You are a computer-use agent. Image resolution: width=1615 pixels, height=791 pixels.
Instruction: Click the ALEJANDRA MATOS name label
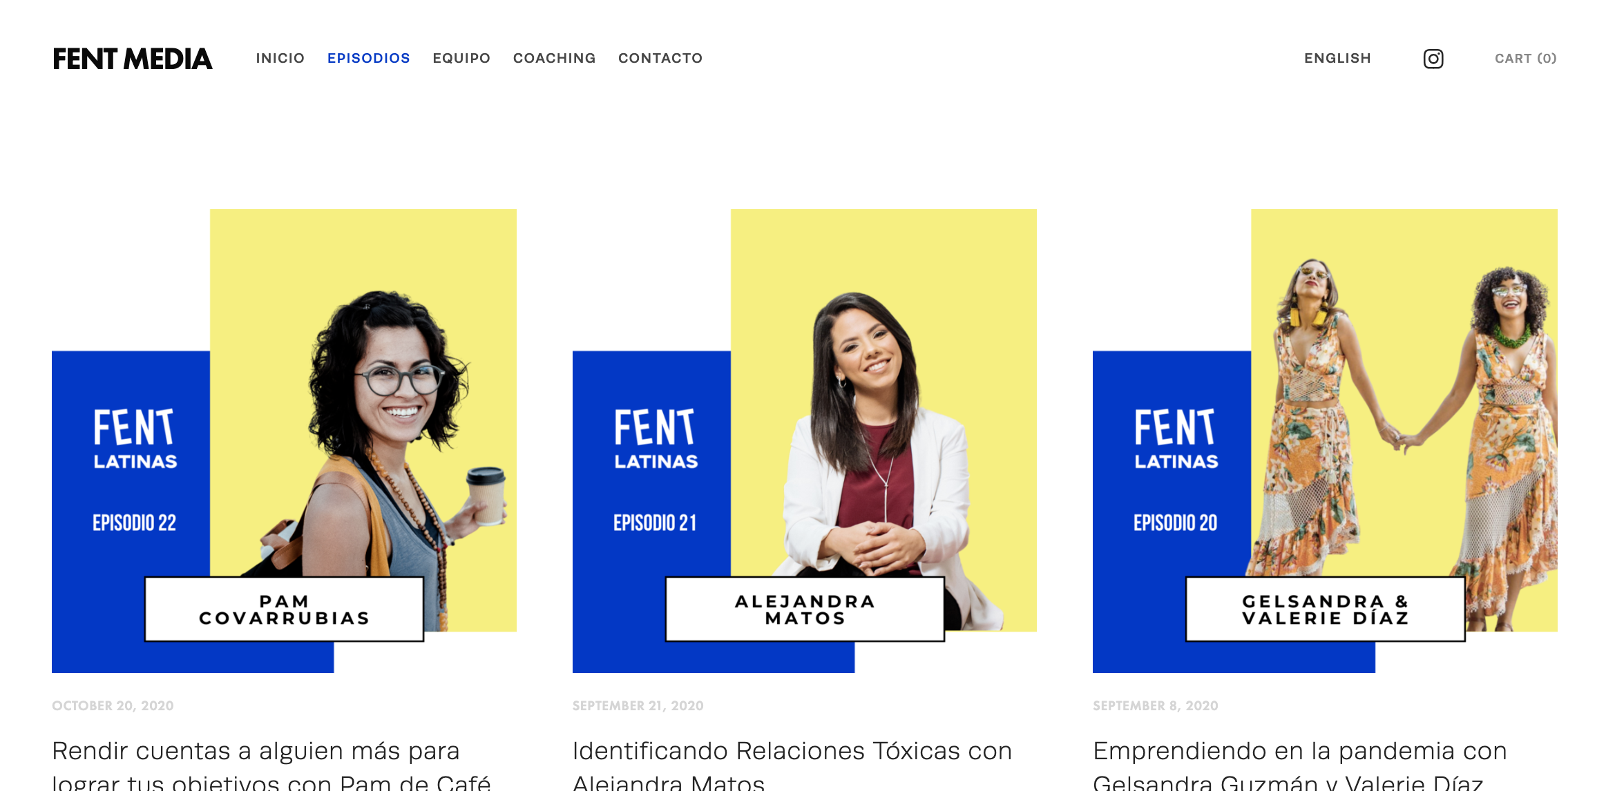(x=805, y=609)
